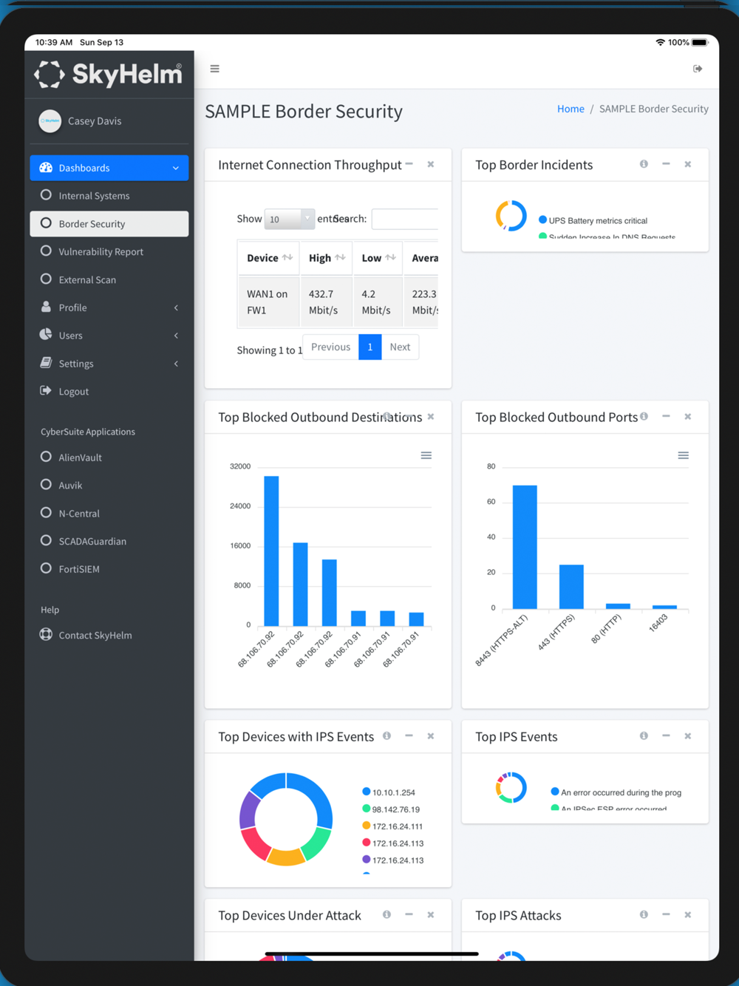
Task: Toggle UPS Battery metrics critical legend item
Action: point(593,220)
